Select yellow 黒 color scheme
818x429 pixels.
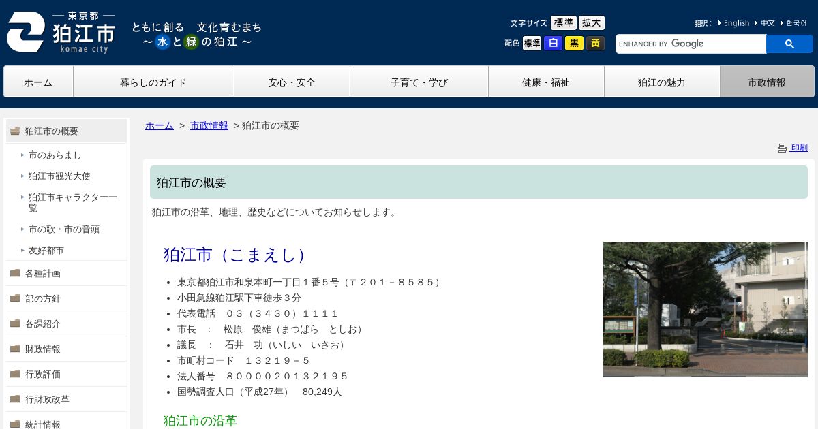[574, 44]
